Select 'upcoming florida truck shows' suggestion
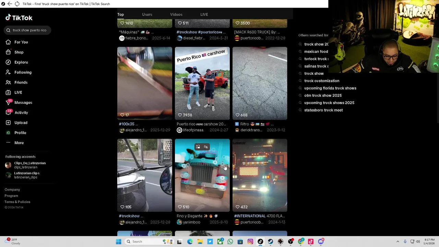 tap(330, 88)
